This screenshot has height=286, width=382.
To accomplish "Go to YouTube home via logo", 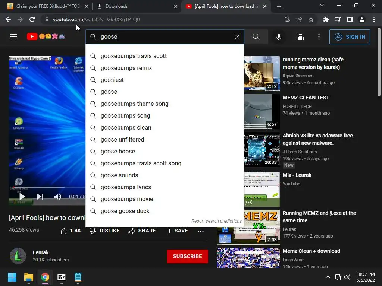I will (x=46, y=36).
